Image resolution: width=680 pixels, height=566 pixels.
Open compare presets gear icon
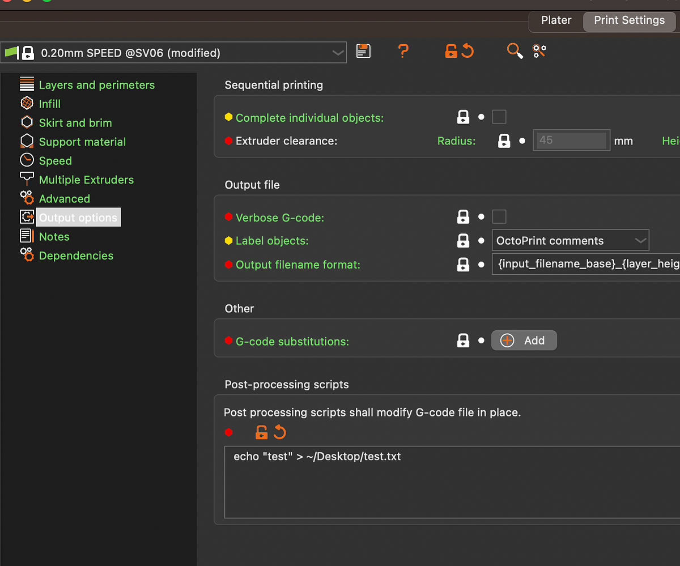pos(539,51)
